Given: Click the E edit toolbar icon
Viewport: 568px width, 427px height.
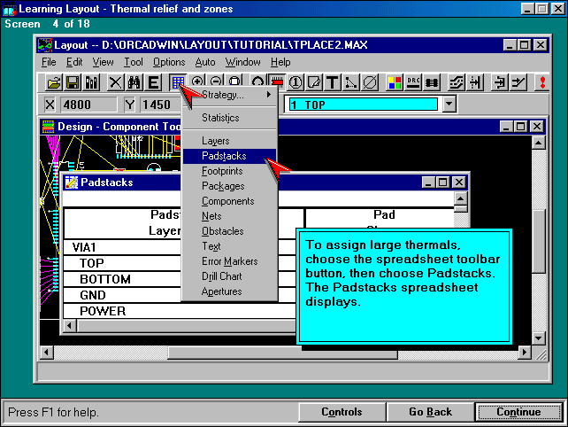Looking at the screenshot, I should [153, 82].
